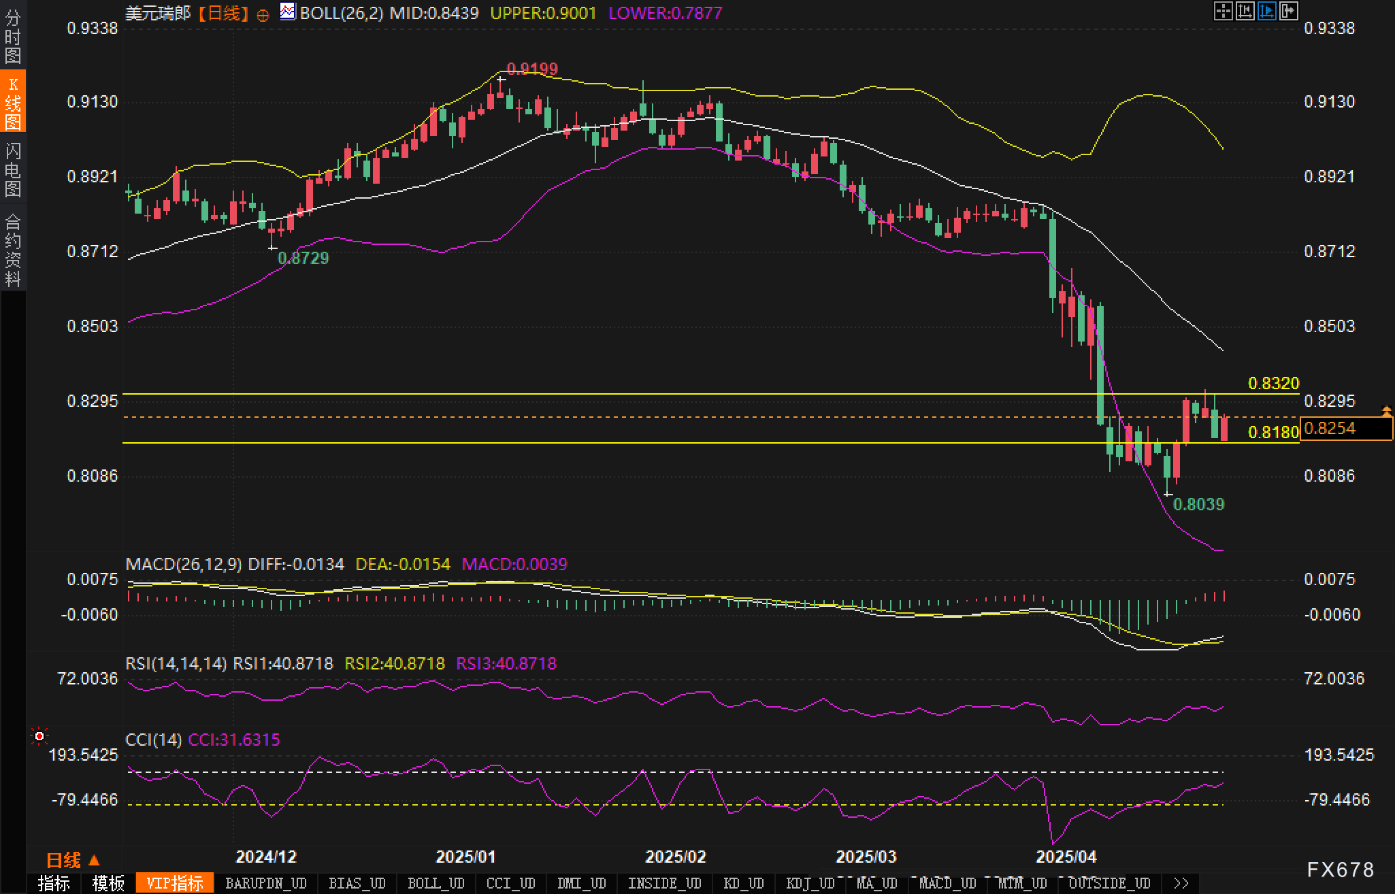
Task: Select the MACD_UD indicator
Action: (947, 883)
